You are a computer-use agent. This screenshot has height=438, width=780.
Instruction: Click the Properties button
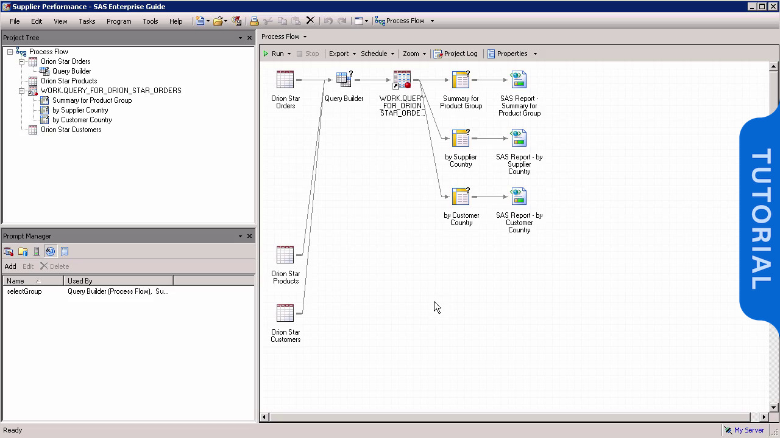[508, 54]
